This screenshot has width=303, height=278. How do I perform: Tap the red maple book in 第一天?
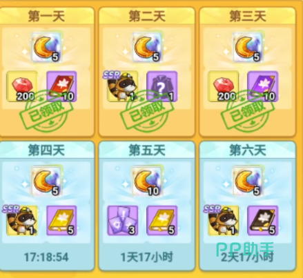pyautogui.click(x=61, y=86)
